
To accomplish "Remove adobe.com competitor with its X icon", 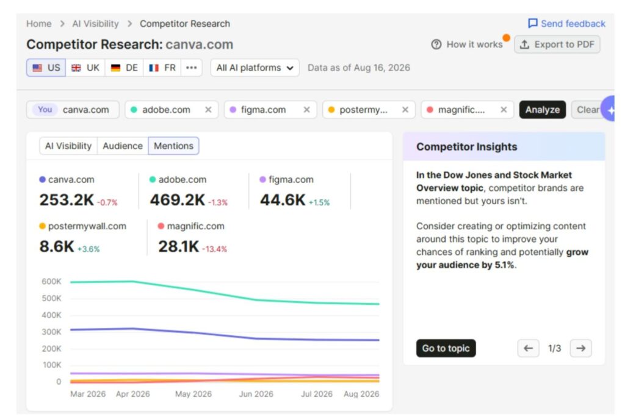I will click(208, 110).
